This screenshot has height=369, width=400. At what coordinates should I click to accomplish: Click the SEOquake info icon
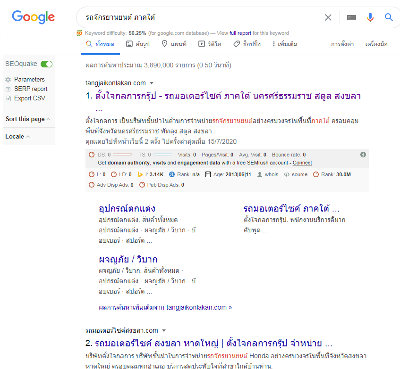(363, 155)
